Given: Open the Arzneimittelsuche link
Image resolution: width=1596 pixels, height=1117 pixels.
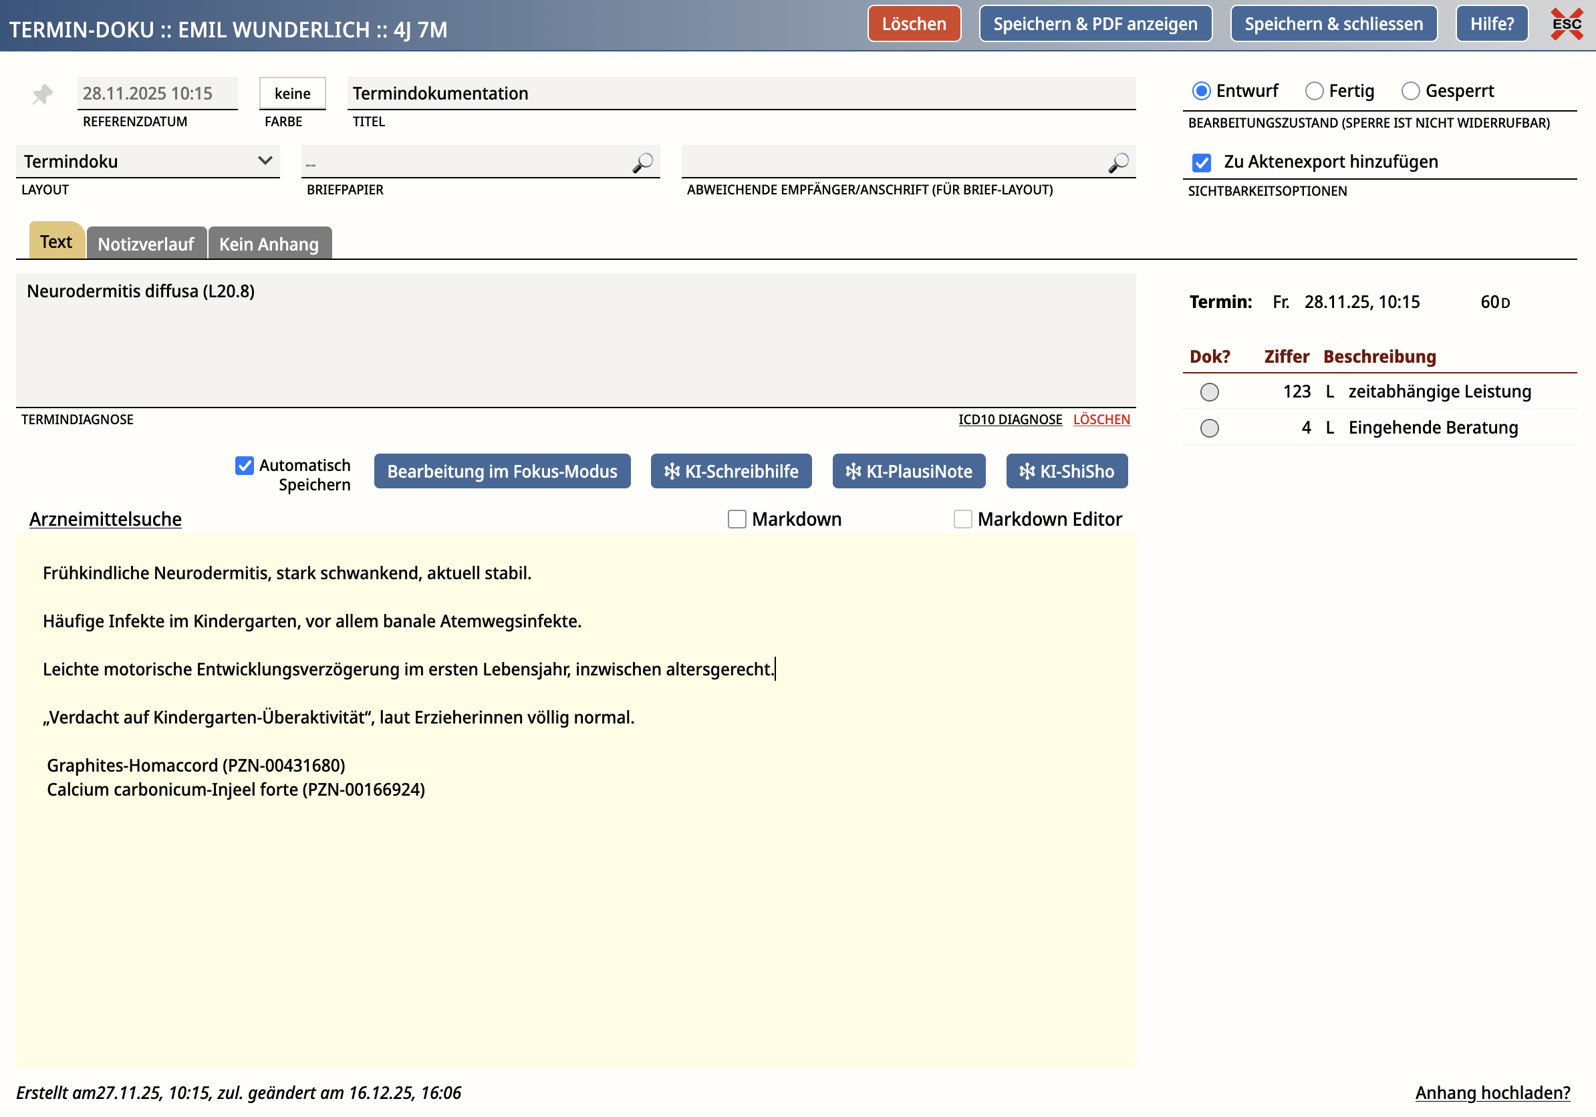Looking at the screenshot, I should point(105,520).
